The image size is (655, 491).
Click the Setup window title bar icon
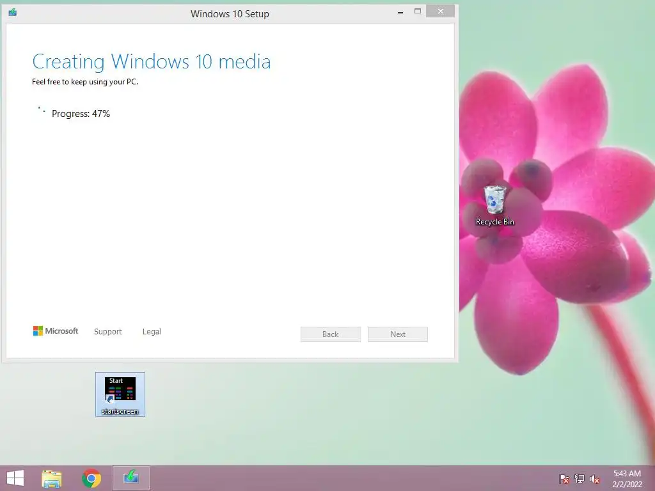(13, 13)
